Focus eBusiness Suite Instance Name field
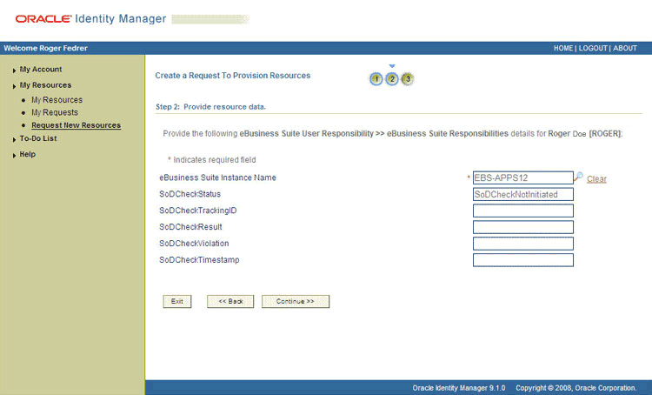 point(523,177)
